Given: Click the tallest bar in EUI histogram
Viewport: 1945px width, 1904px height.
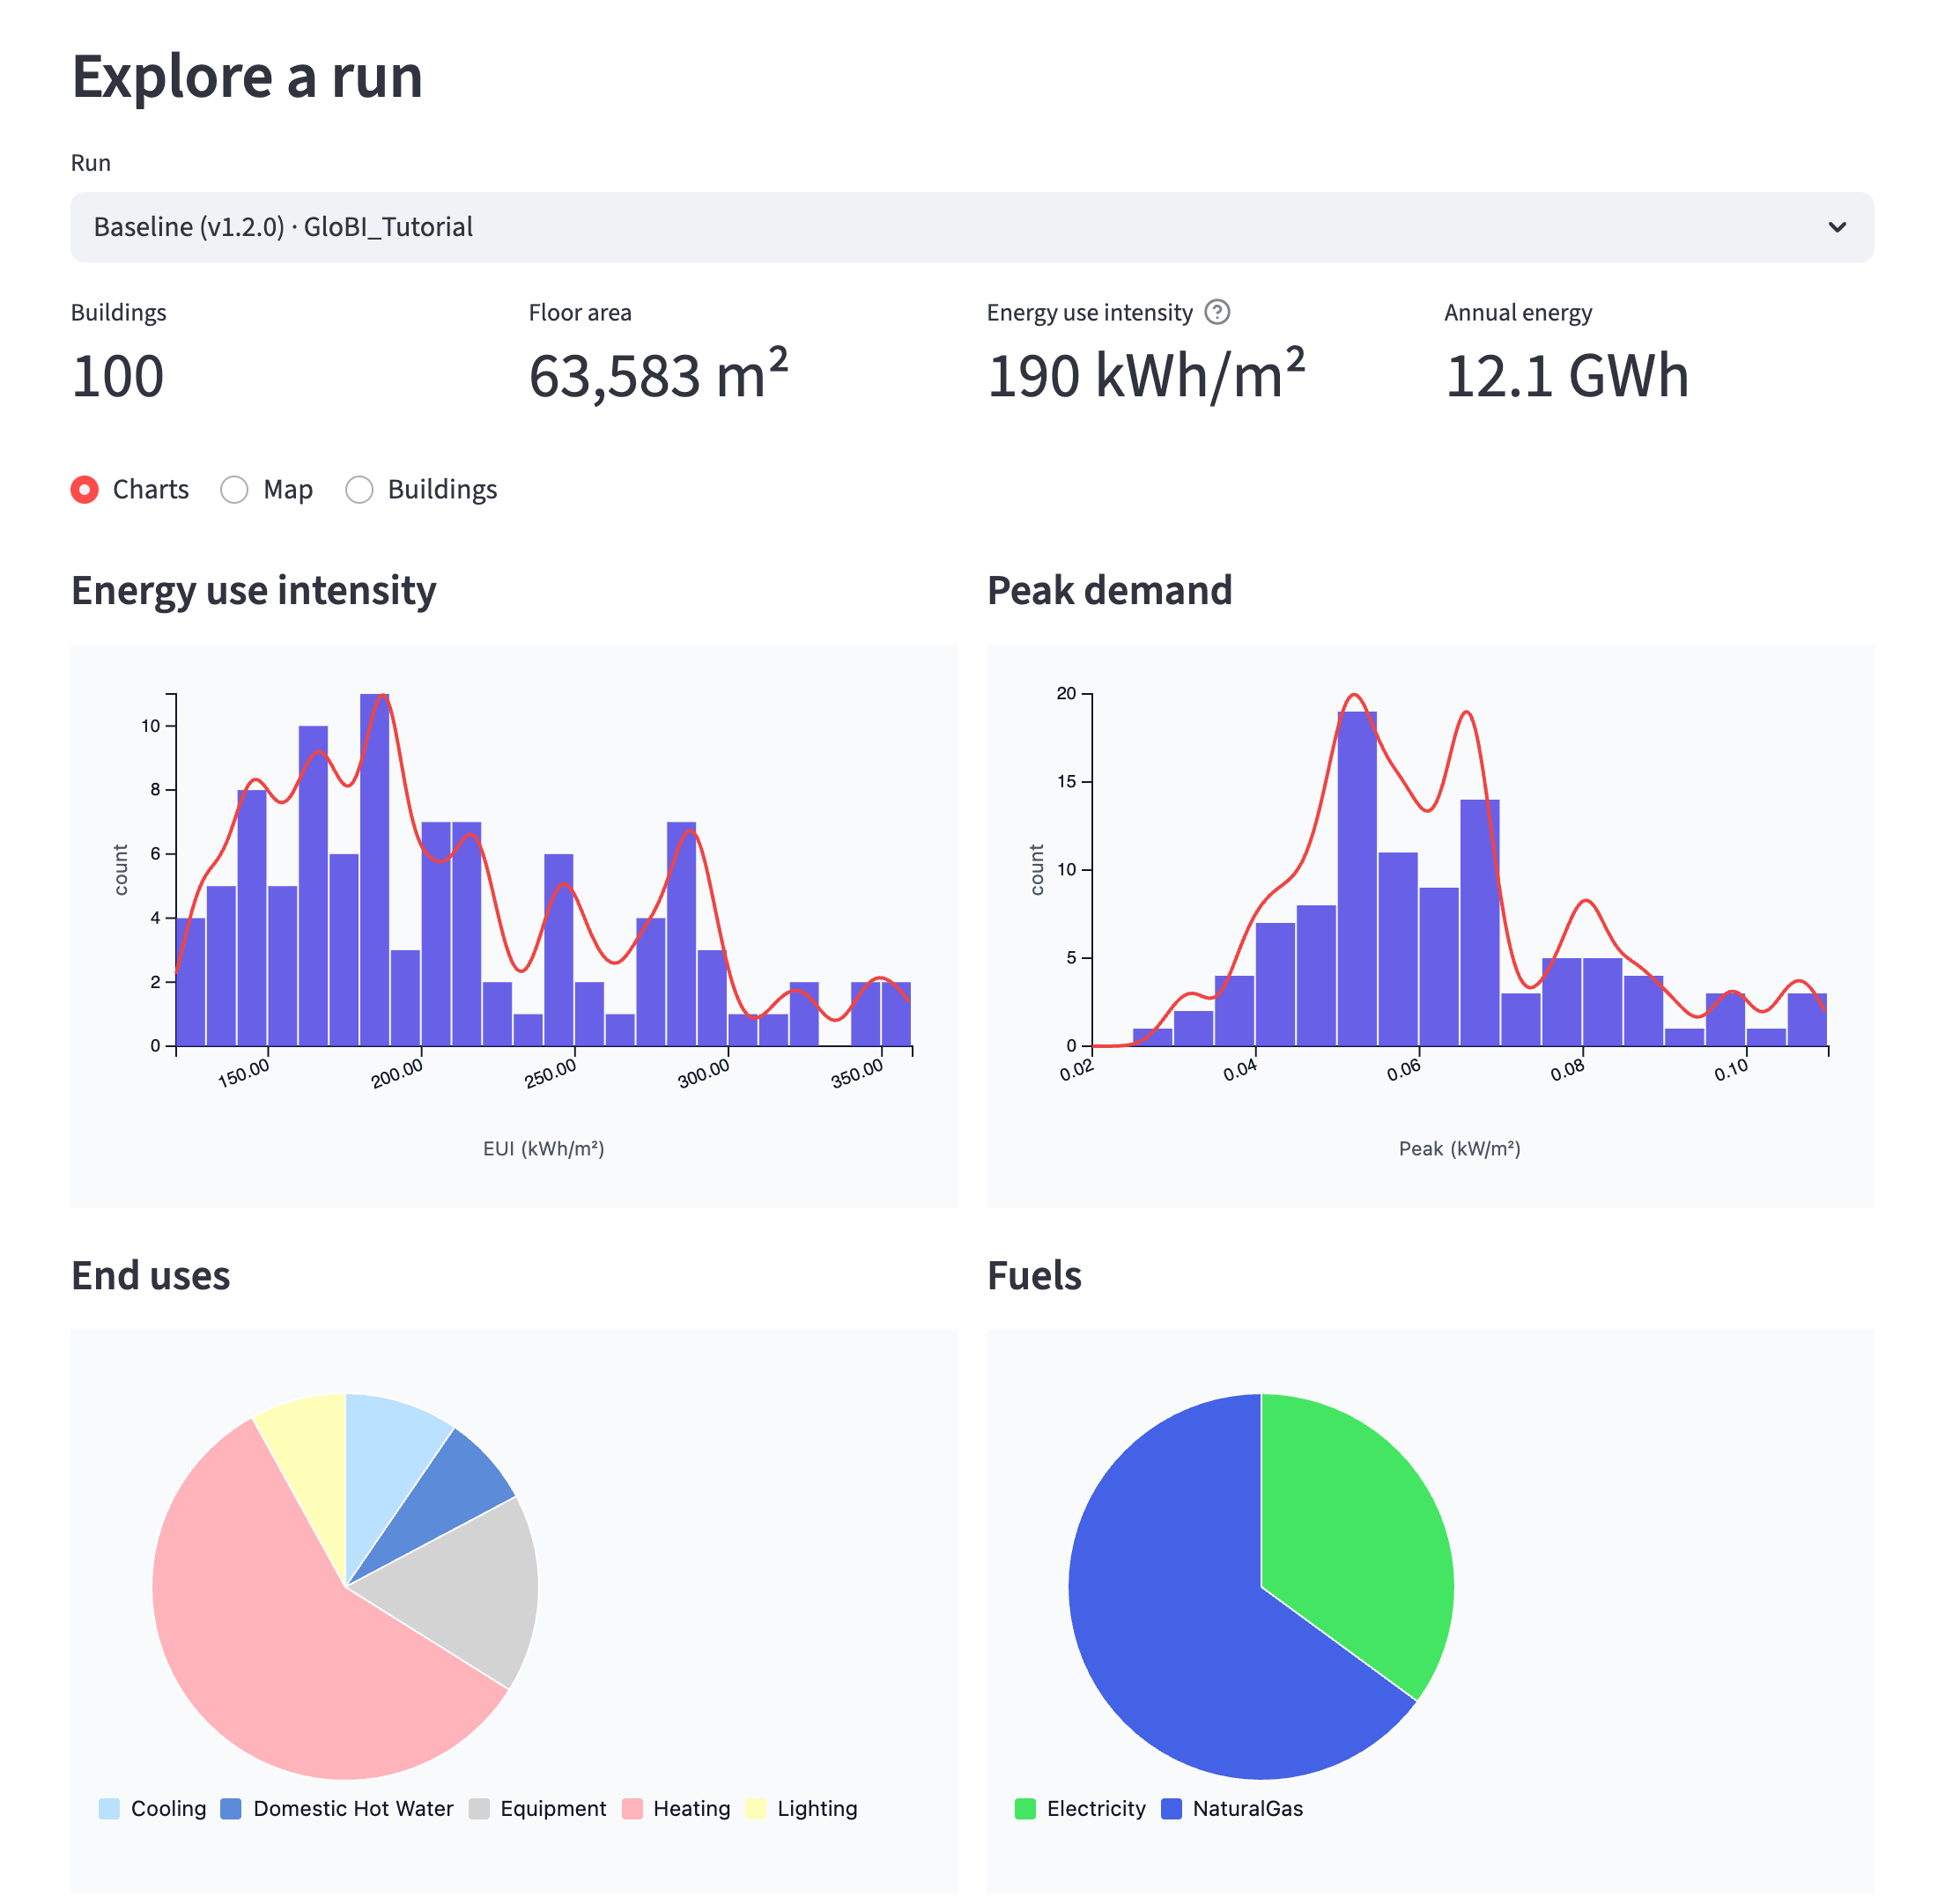Looking at the screenshot, I should (374, 869).
